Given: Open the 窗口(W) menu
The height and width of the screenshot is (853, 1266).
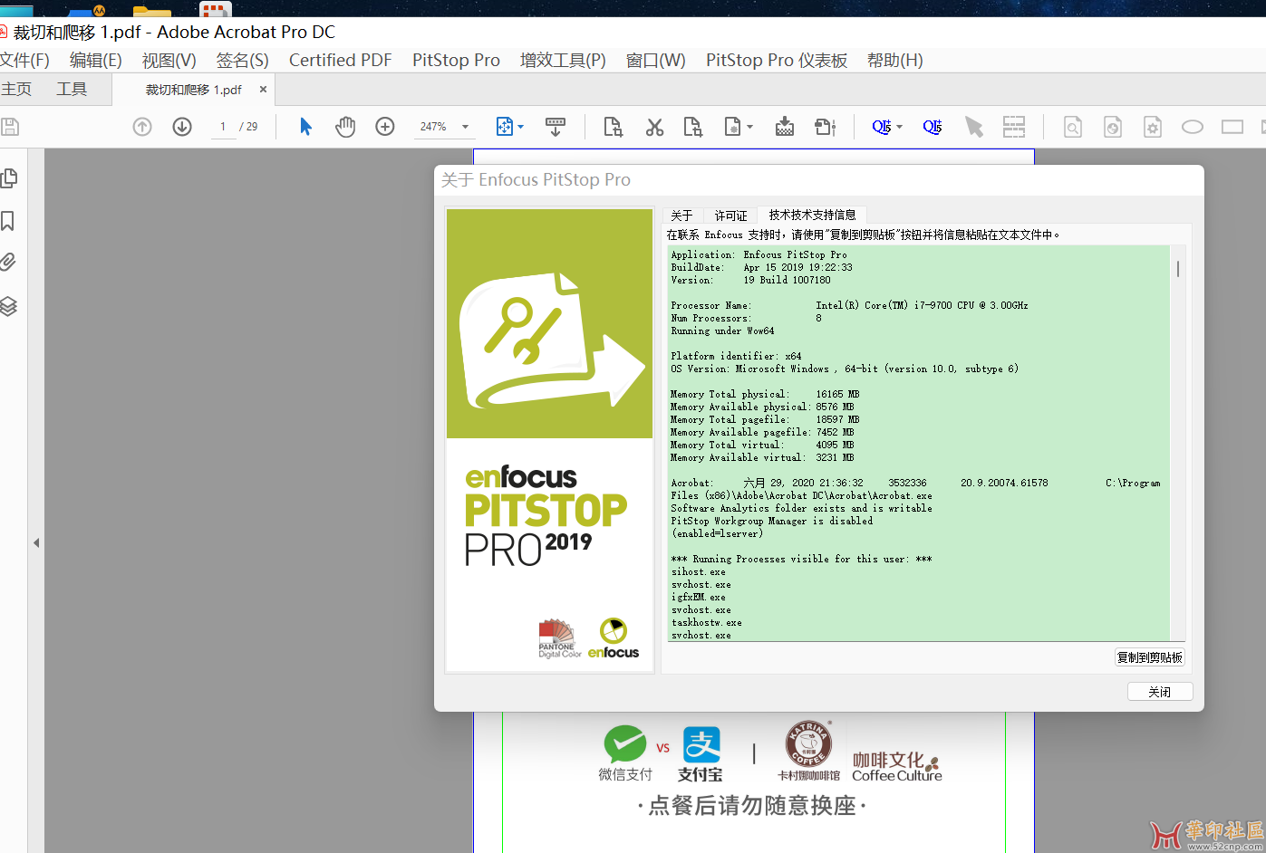Looking at the screenshot, I should [656, 60].
